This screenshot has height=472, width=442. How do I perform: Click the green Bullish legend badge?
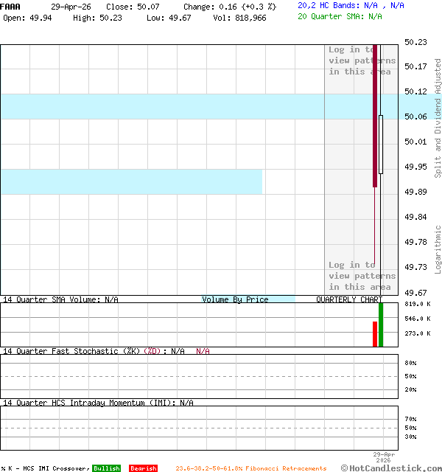point(106,468)
